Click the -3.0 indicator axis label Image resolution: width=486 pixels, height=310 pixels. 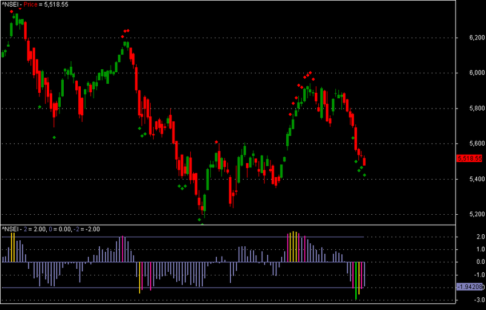pyautogui.click(x=479, y=300)
